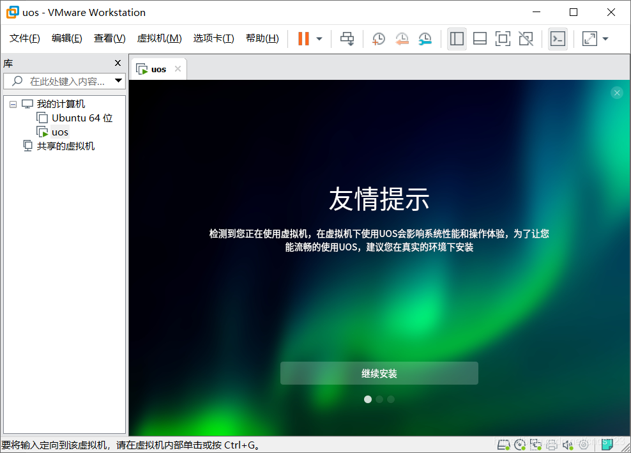Click the hard disk status bar icon
Viewport: 631px width, 453px height.
tap(503, 445)
